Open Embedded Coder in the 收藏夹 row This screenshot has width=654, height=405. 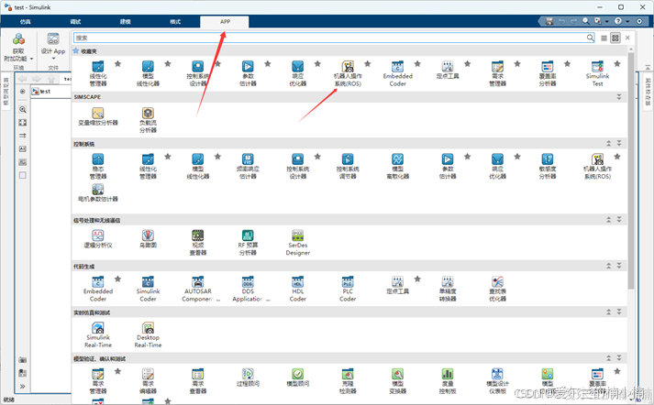coord(397,73)
